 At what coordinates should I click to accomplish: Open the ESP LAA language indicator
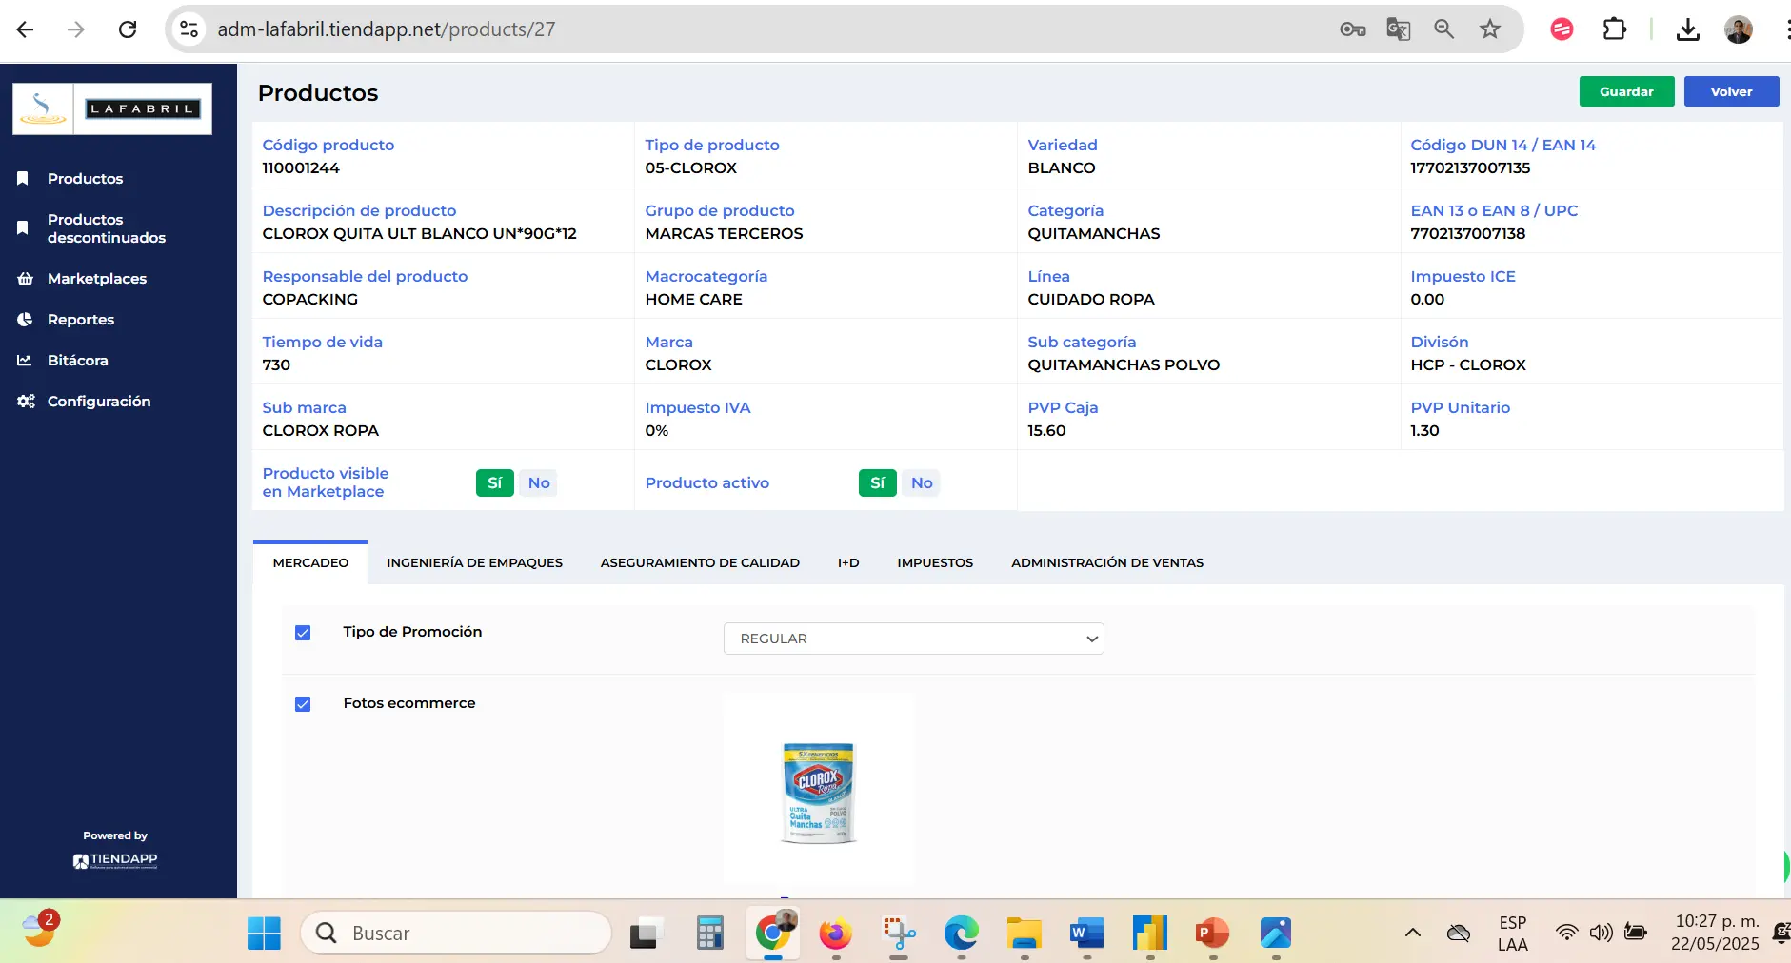[1512, 934]
